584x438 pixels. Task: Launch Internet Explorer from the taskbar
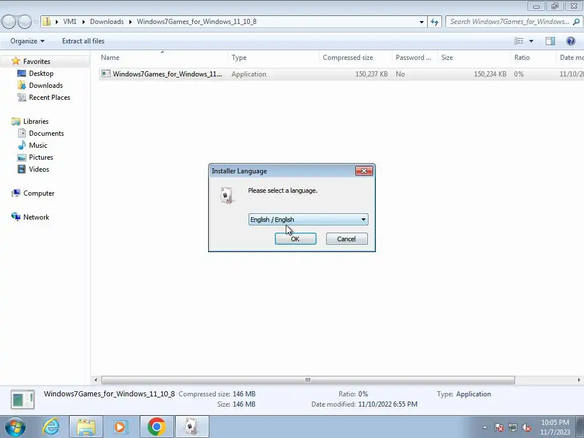[x=51, y=427]
